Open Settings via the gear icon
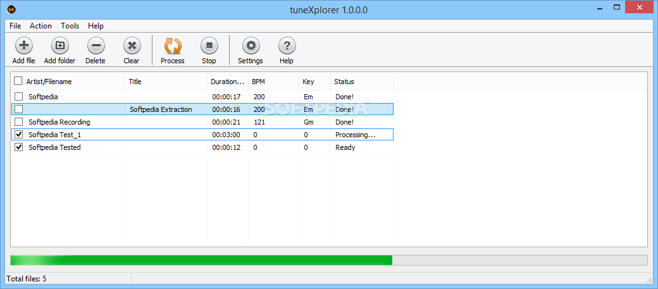This screenshot has width=658, height=289. tap(251, 46)
